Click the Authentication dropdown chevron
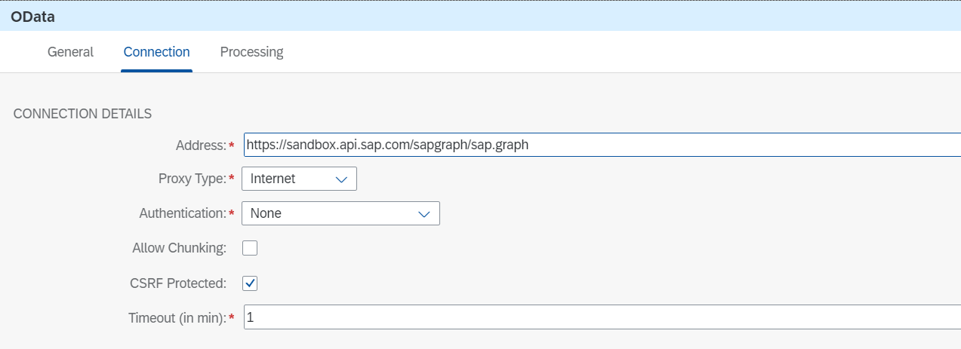This screenshot has width=961, height=349. pos(424,214)
